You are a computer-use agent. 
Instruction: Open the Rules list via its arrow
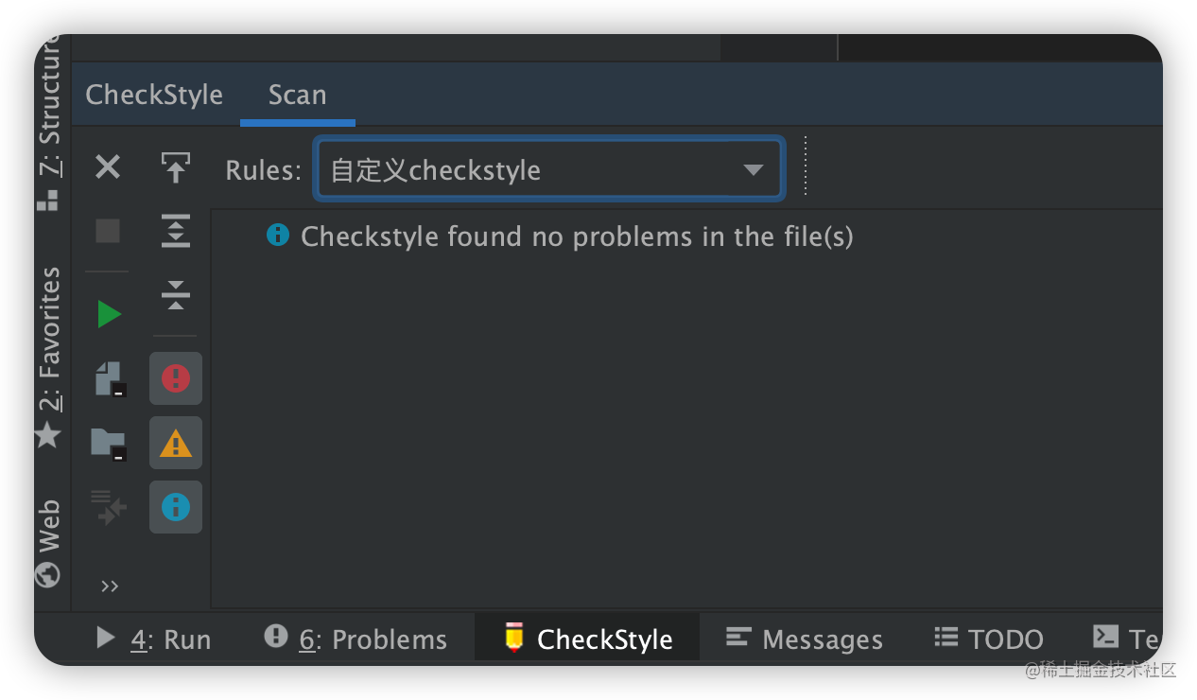(x=753, y=168)
